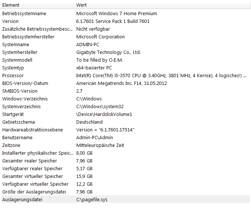Click the value Microsoft Corporation
This screenshot has height=213, width=251.
coord(101,37)
